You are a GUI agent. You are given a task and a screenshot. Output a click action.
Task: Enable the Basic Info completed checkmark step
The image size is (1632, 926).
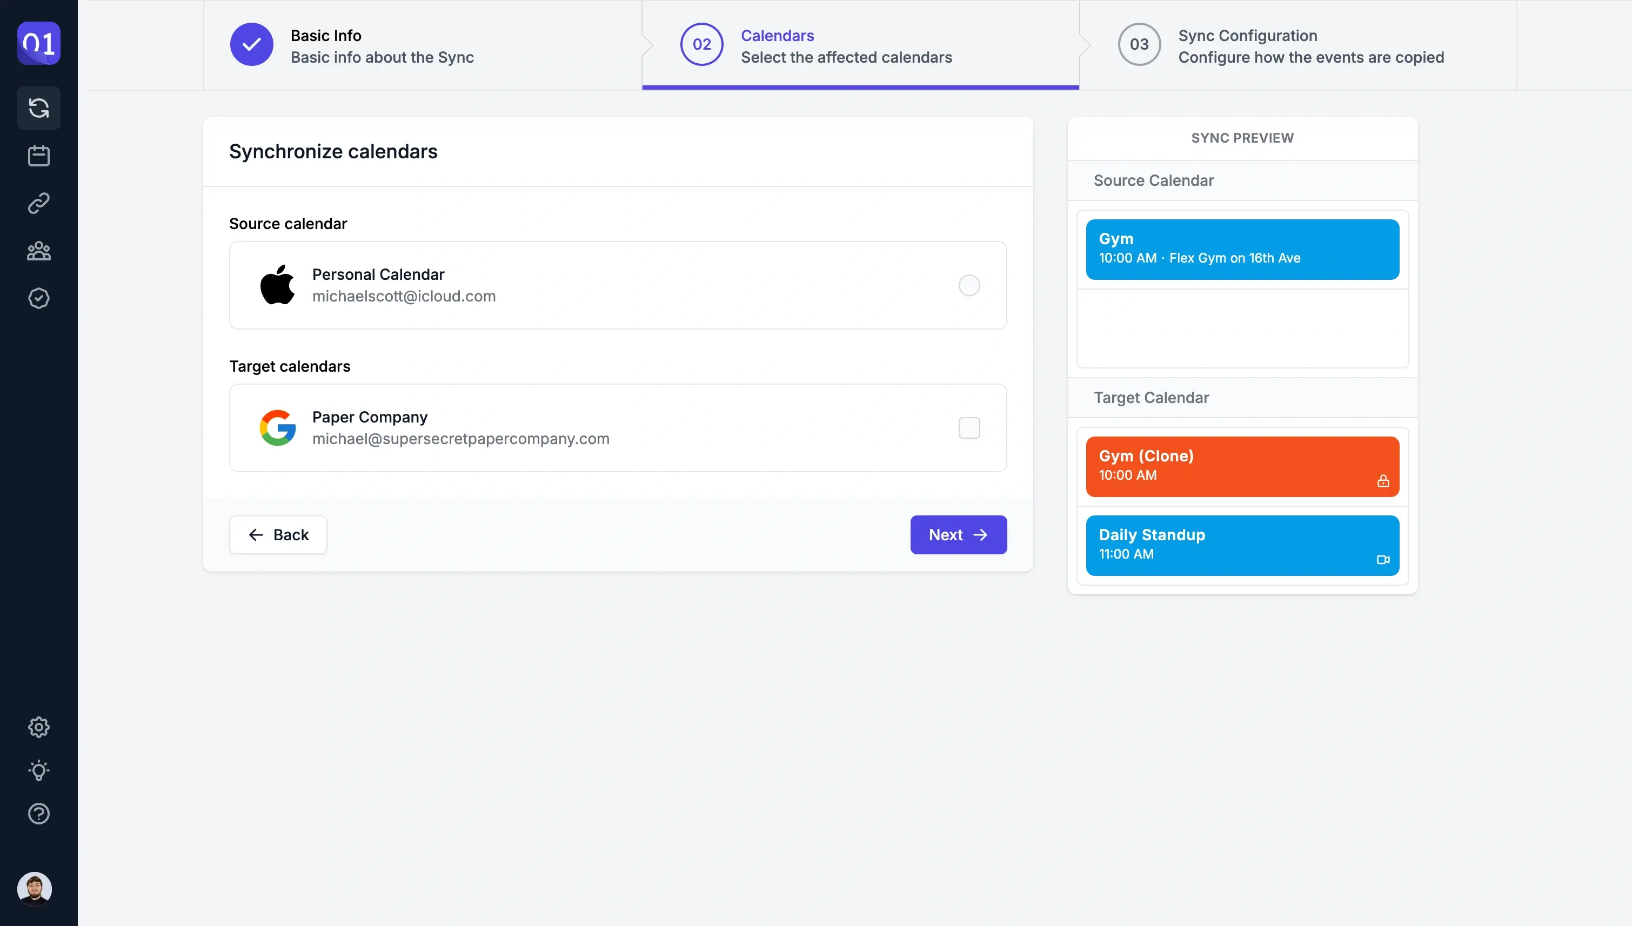click(252, 44)
